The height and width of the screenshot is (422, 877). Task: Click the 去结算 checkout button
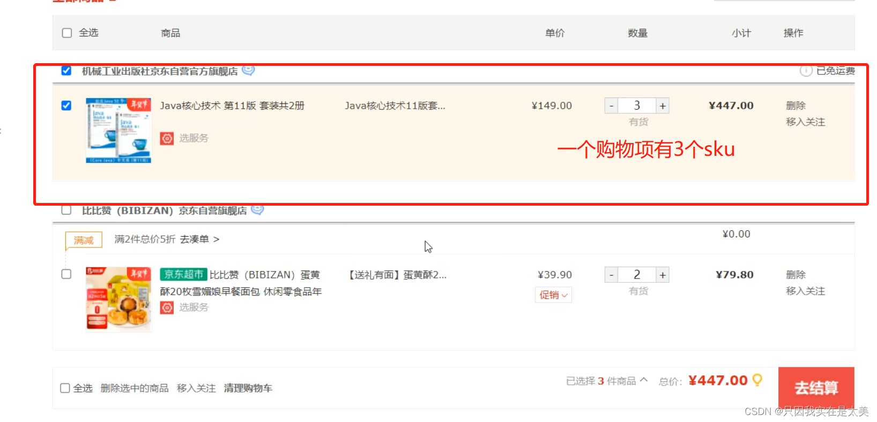[x=816, y=388]
